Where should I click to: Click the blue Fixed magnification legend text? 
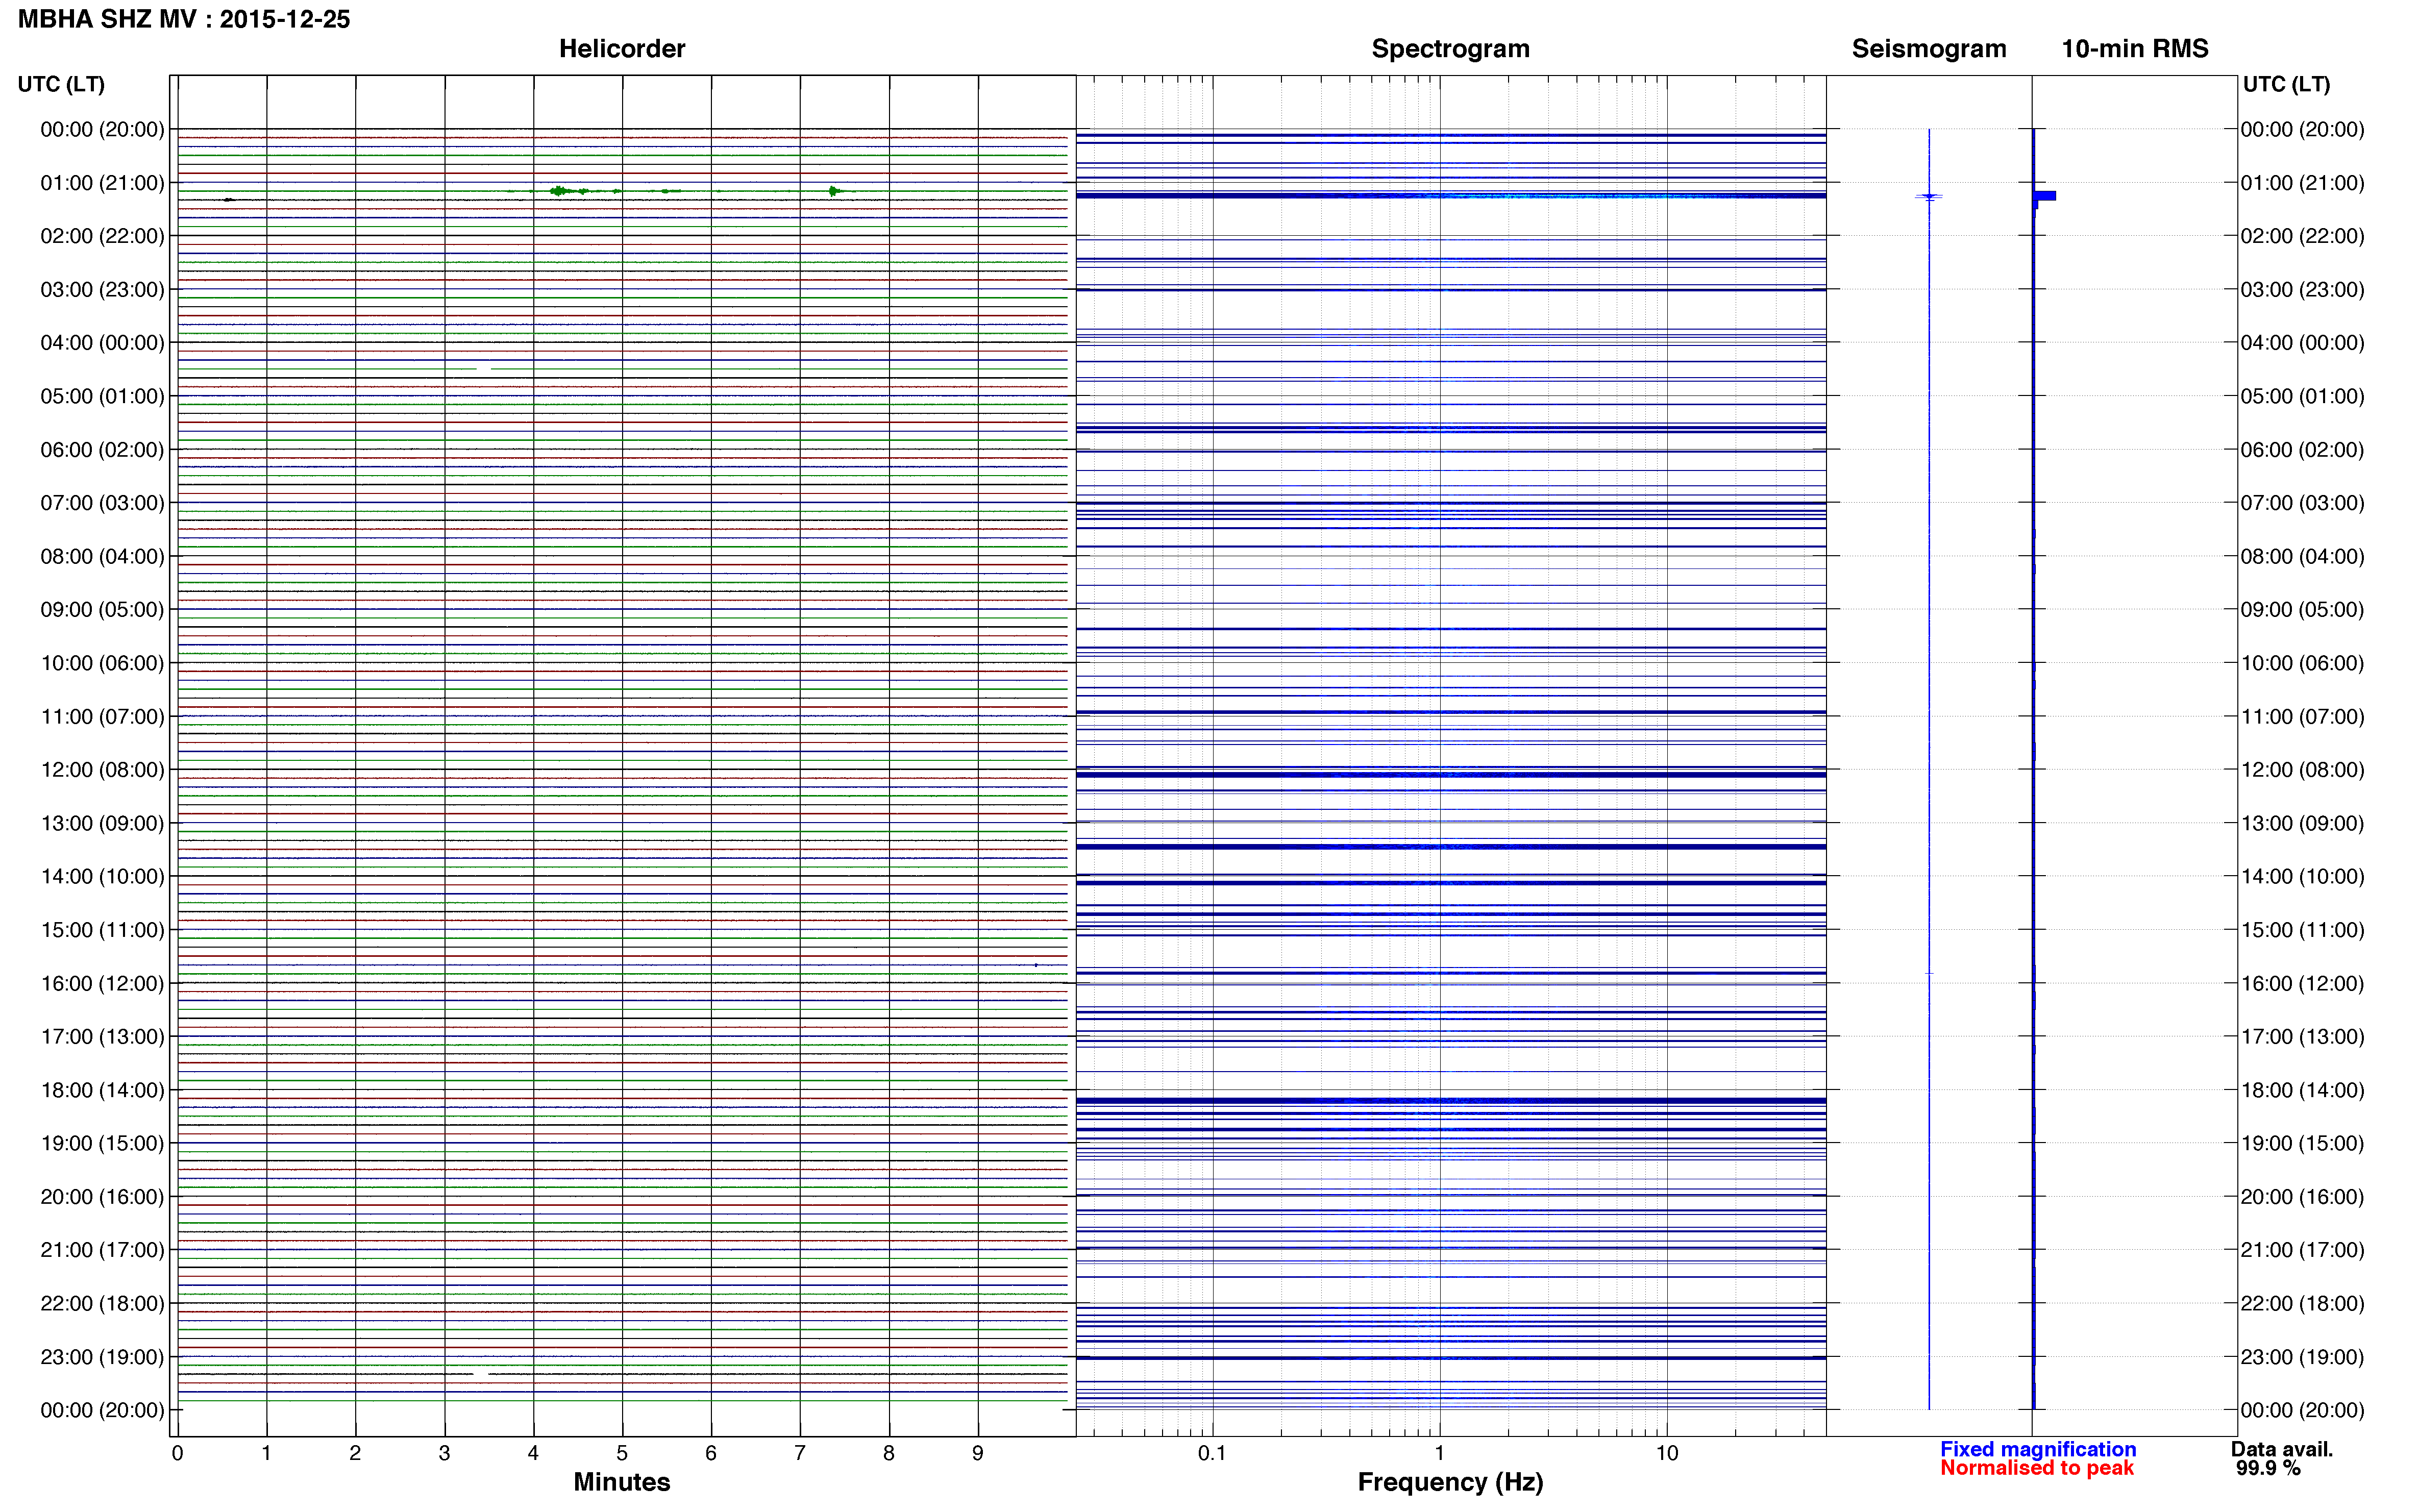coord(2038,1449)
